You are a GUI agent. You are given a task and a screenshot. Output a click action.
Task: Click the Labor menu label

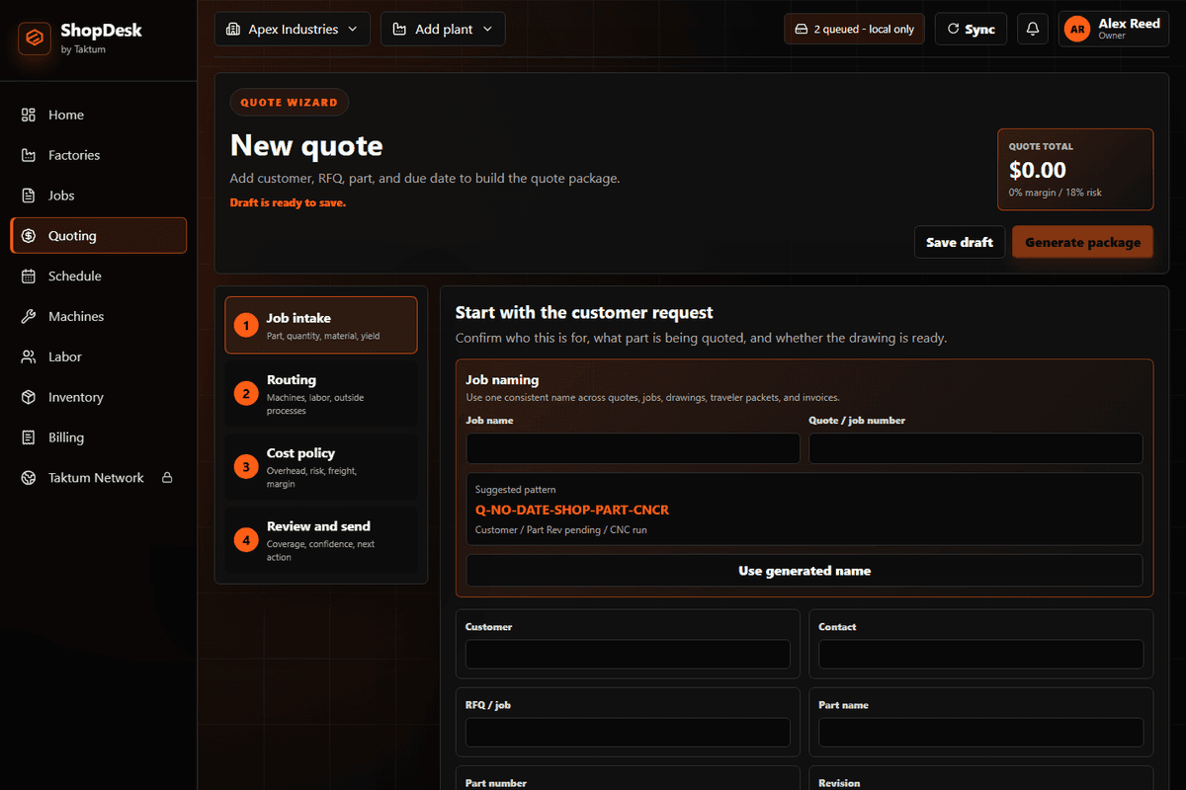65,356
